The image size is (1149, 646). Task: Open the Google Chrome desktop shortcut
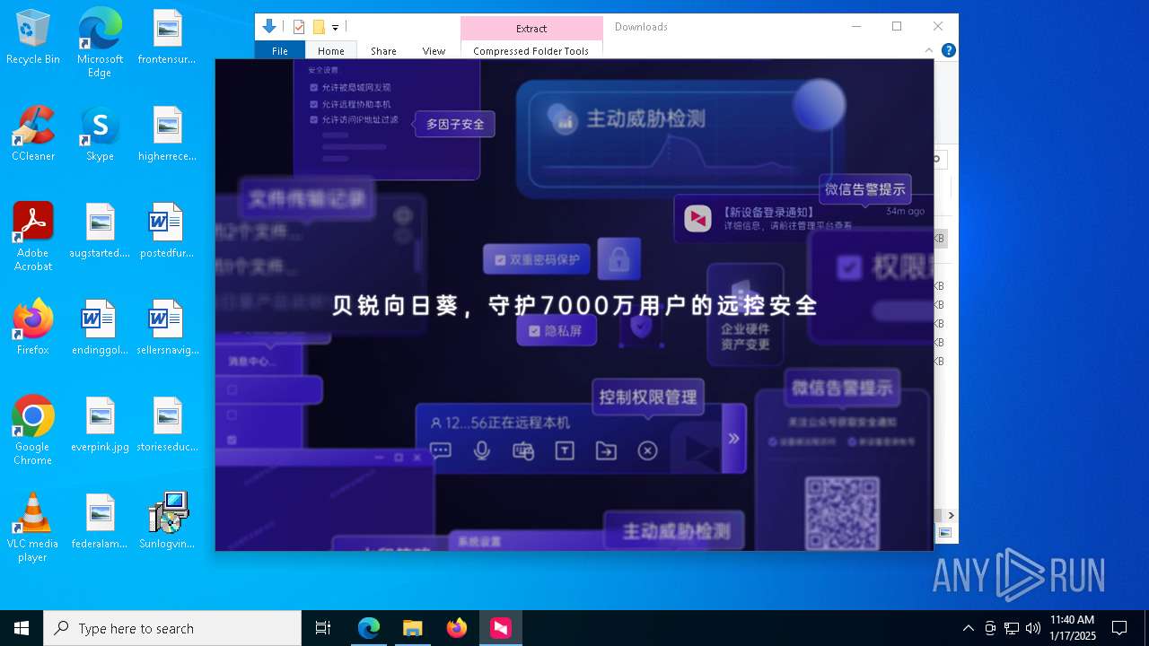[x=33, y=431]
